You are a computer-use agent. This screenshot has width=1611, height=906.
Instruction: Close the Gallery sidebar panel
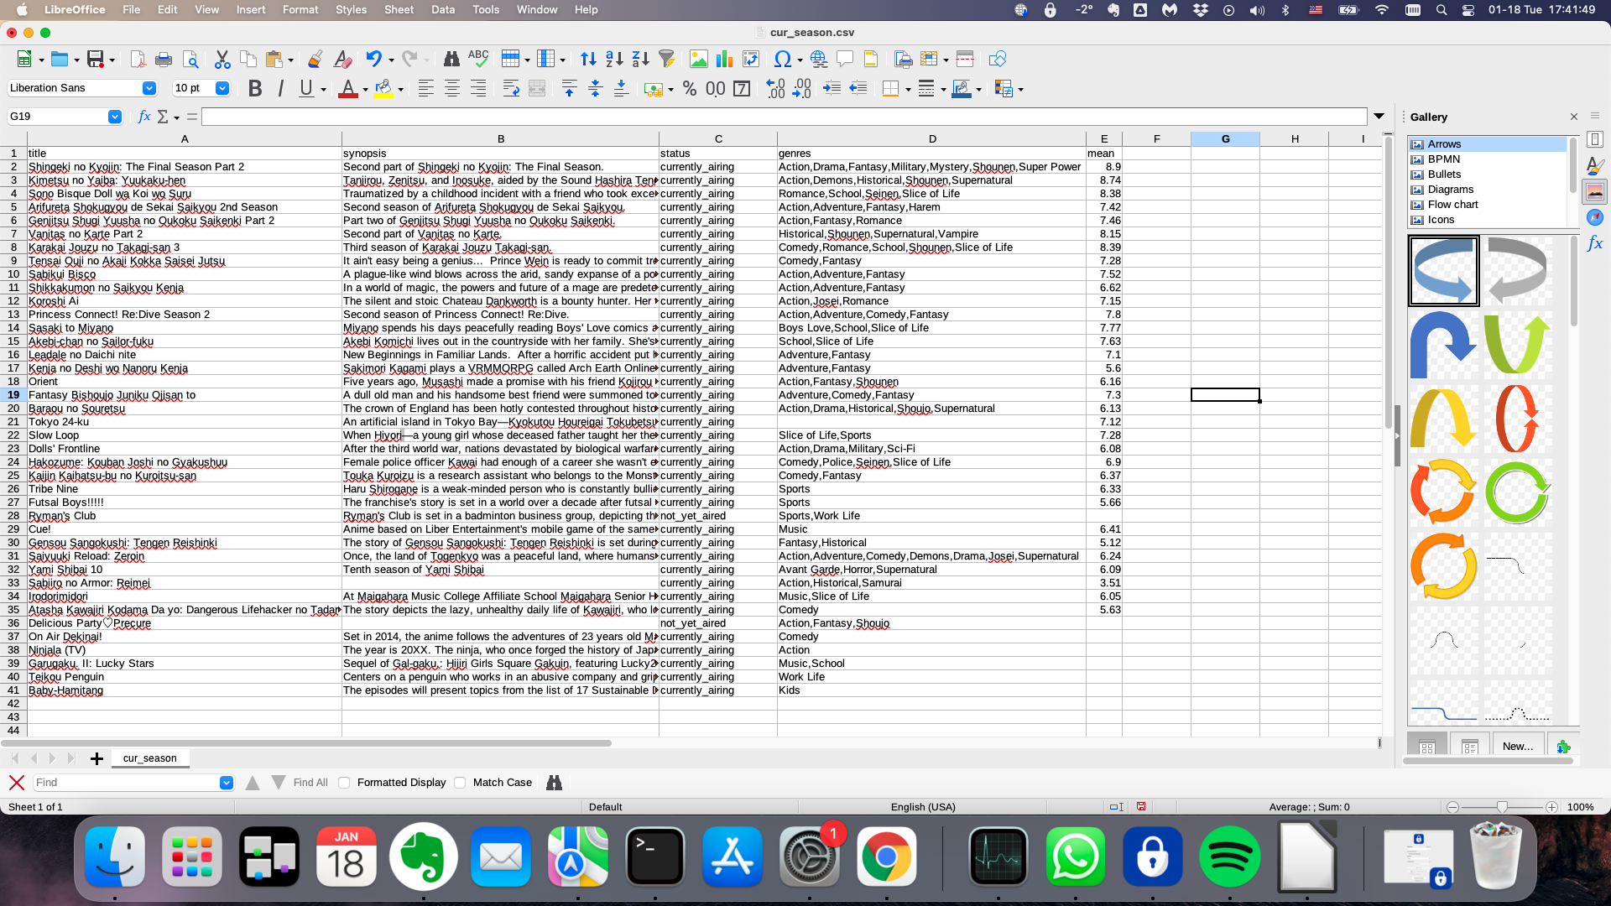click(1574, 117)
